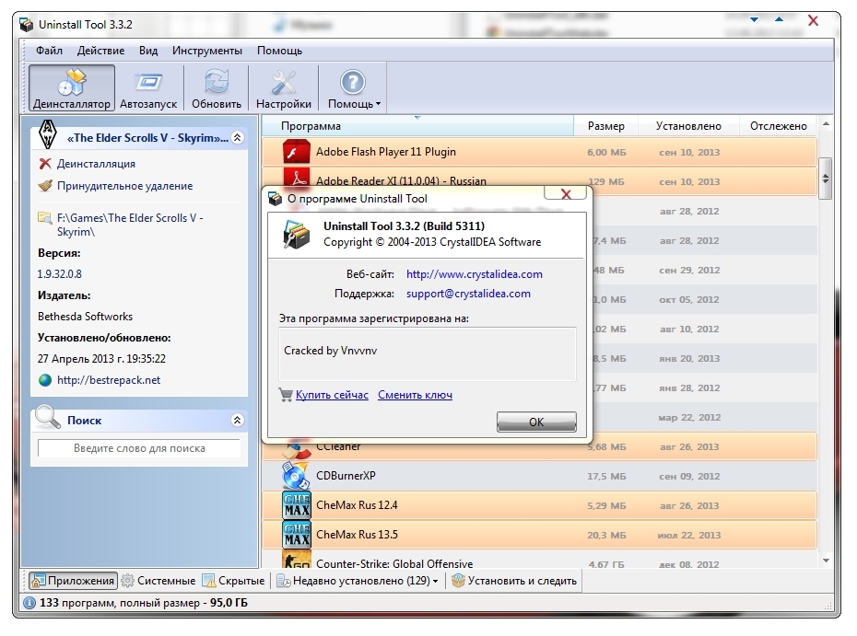Switch to the Автозапуск toolbar section
This screenshot has width=857, height=636.
pyautogui.click(x=148, y=87)
